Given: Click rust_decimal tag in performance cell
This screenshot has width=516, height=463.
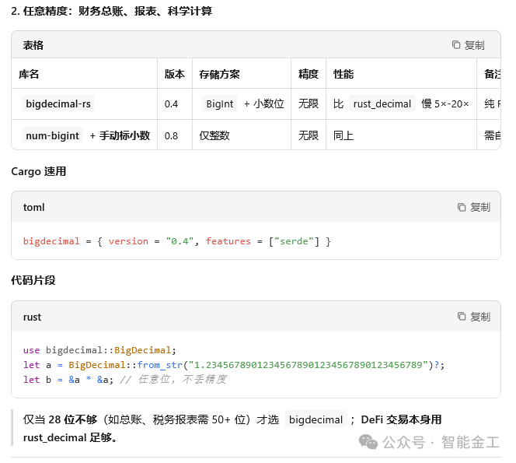Looking at the screenshot, I should pyautogui.click(x=382, y=103).
